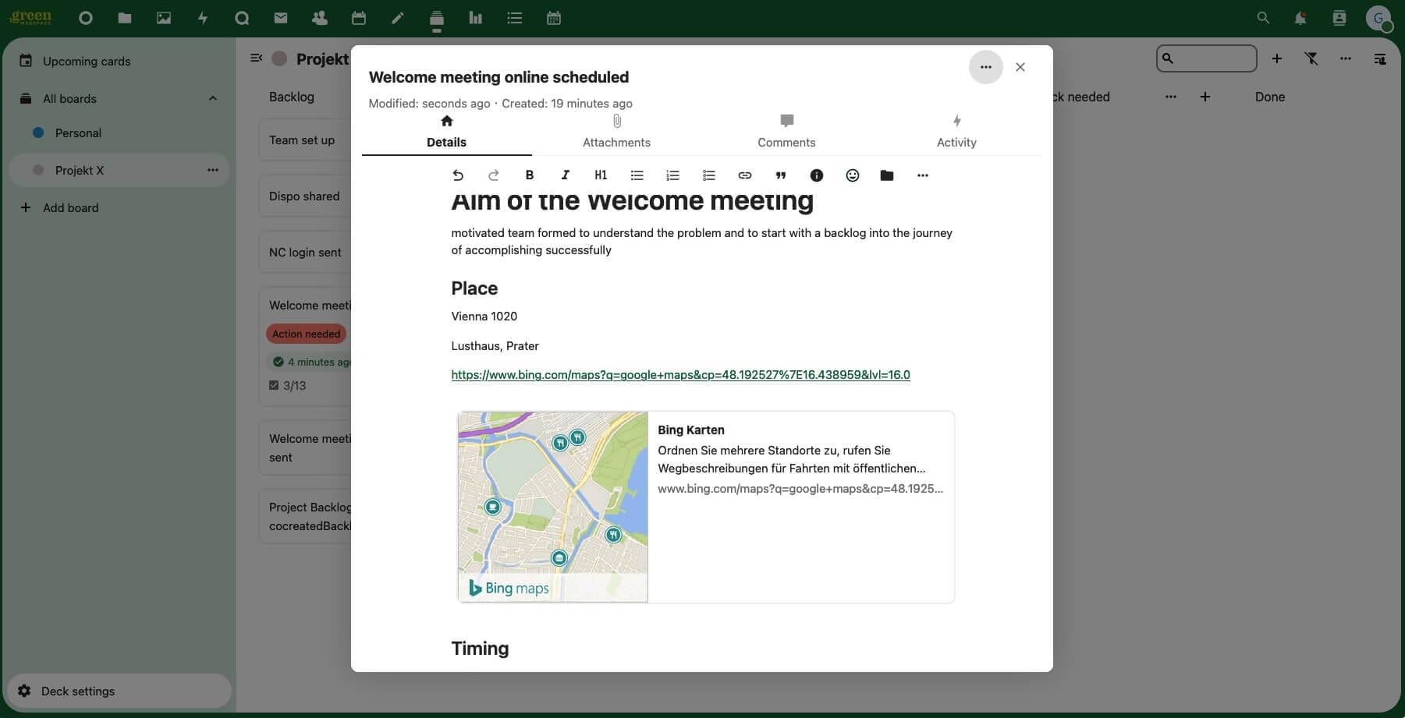Open notifications bell in header
Image resolution: width=1405 pixels, height=718 pixels.
(x=1300, y=19)
